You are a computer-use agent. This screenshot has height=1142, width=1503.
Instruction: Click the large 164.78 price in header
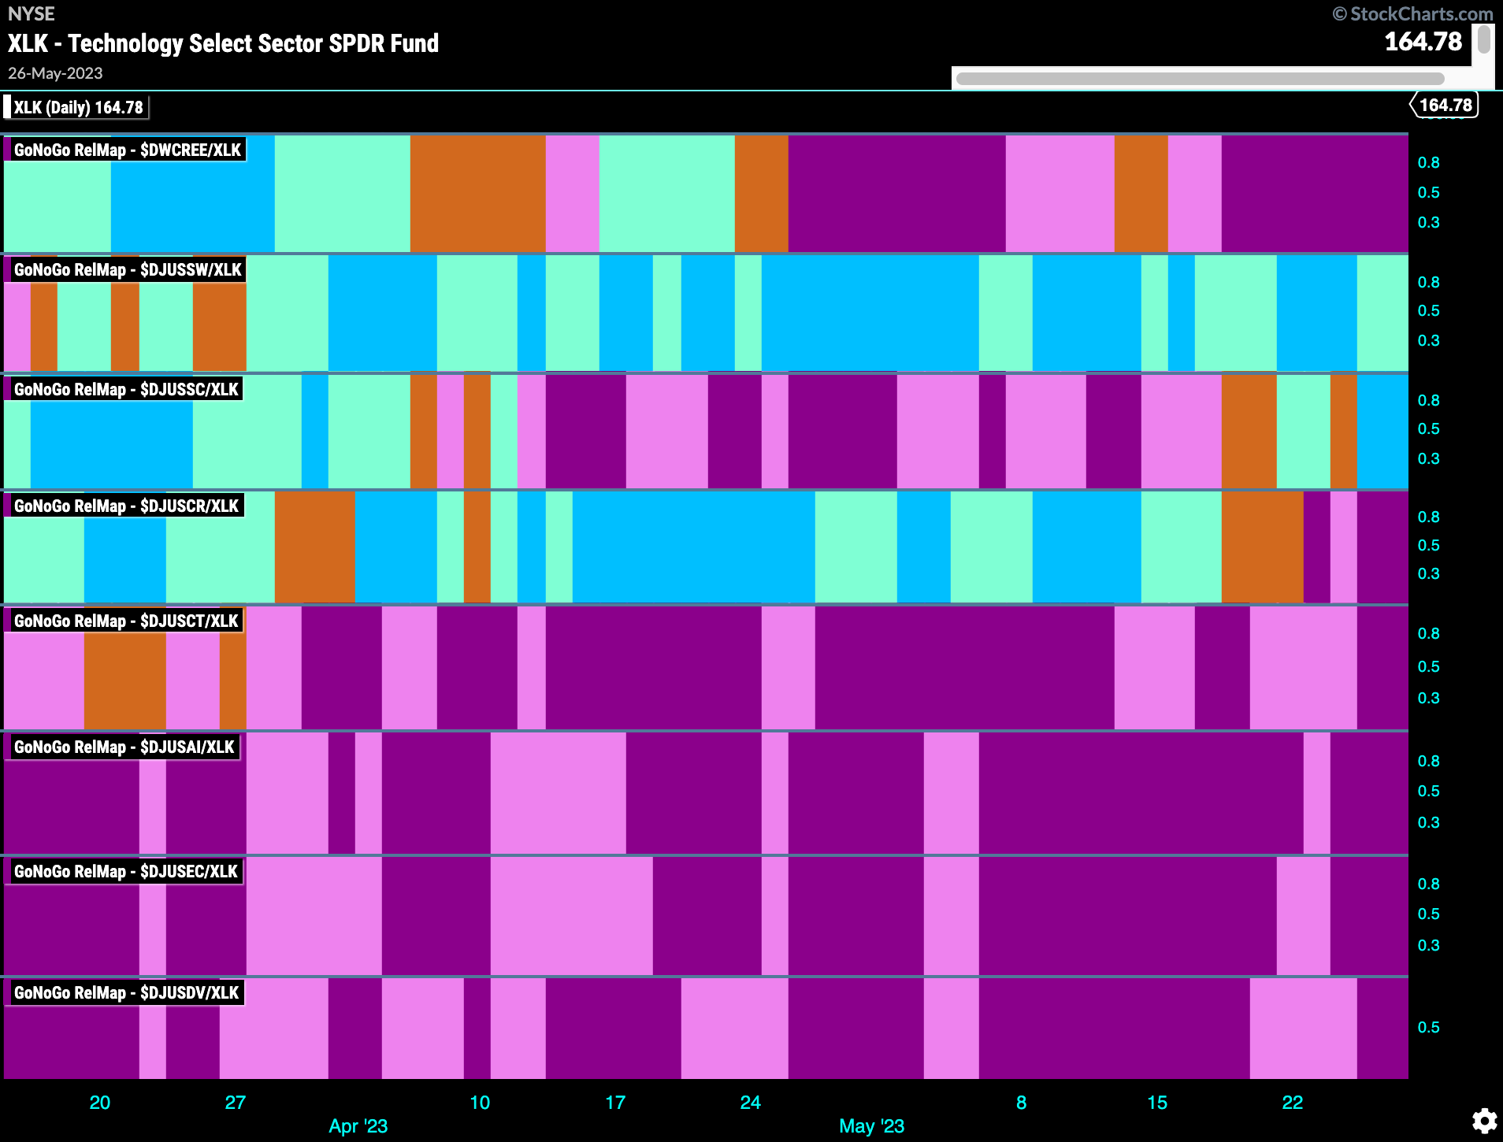click(1423, 41)
